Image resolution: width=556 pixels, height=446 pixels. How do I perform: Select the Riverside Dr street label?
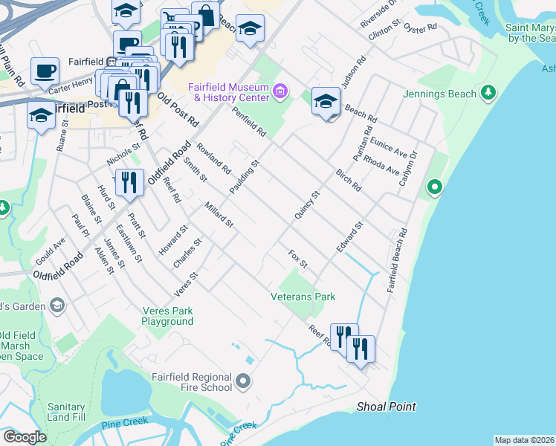[378, 14]
